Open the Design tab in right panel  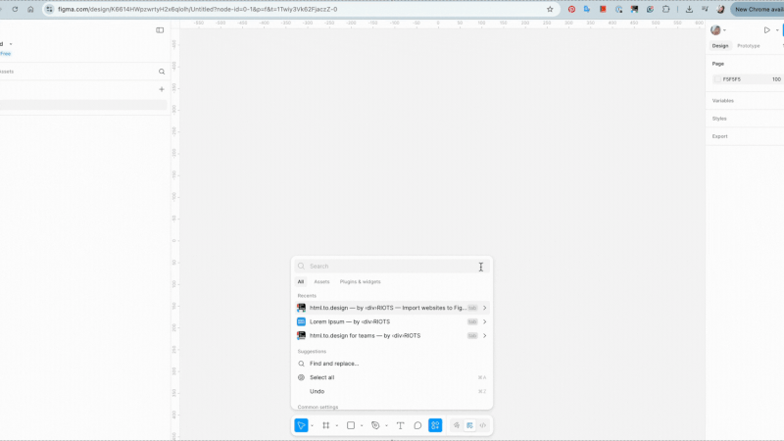coord(720,45)
